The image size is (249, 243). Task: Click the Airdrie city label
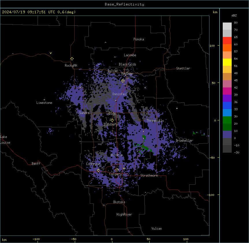point(117,155)
